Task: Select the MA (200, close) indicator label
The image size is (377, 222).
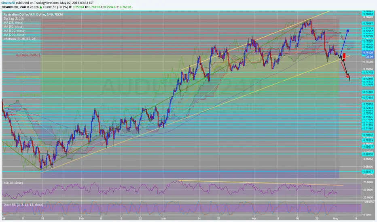Action: pos(14,35)
